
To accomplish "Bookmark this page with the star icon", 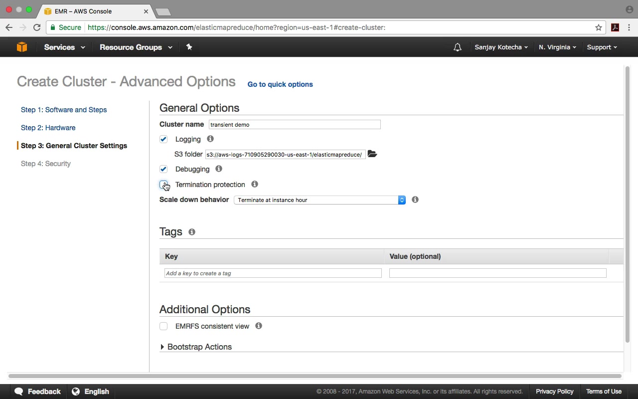I will tap(599, 27).
